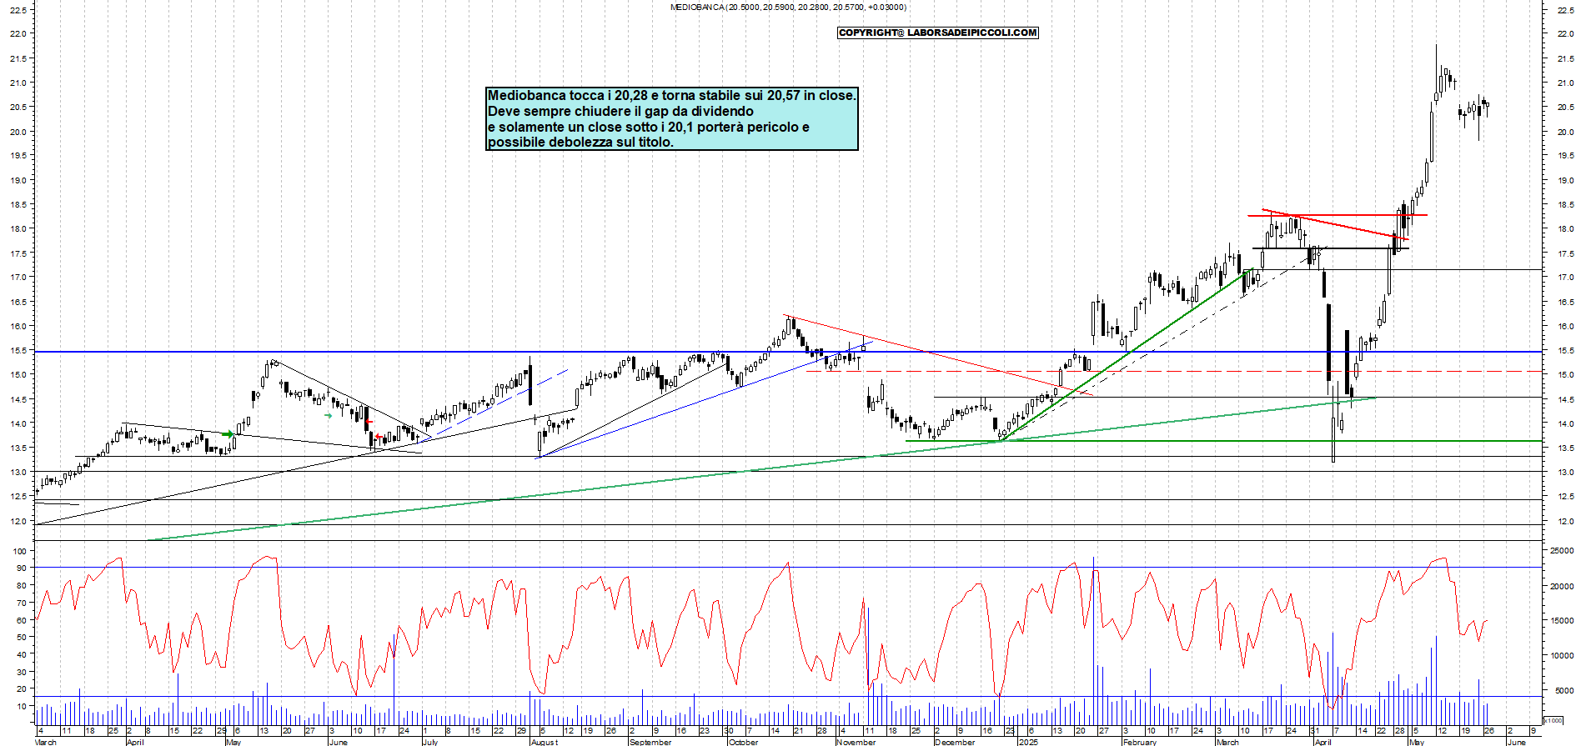
Task: Click the June label at far right of axis
Action: (1517, 742)
